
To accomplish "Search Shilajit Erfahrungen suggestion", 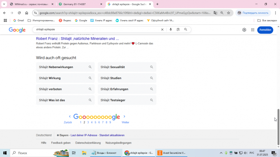I will coord(127,89).
